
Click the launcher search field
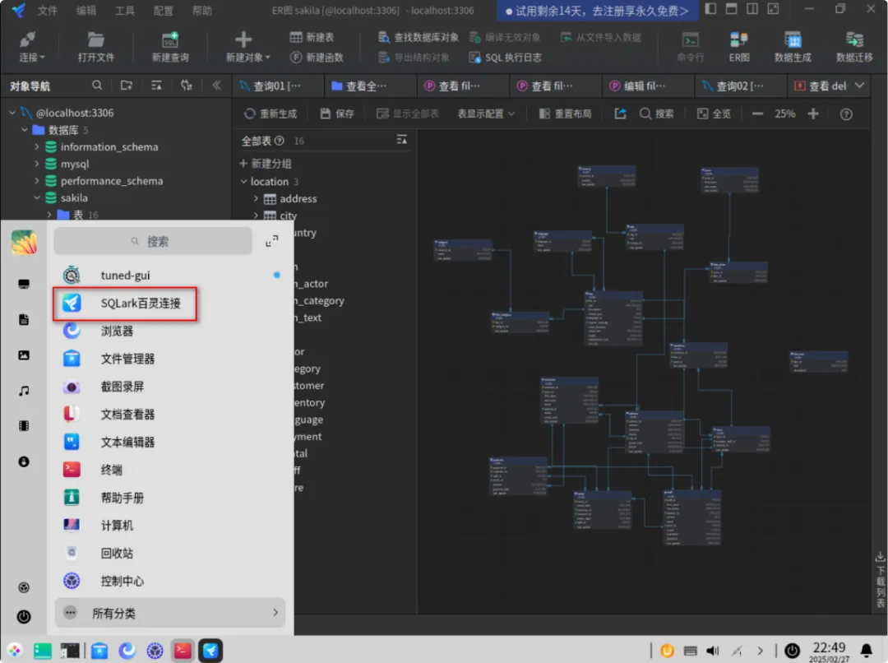pyautogui.click(x=153, y=241)
